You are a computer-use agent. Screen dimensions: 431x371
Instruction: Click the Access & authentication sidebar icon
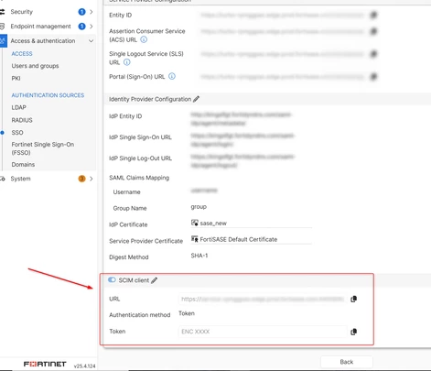click(3, 40)
